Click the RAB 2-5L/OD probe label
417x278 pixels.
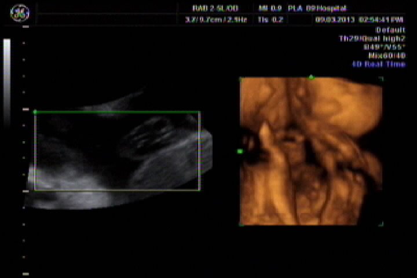[216, 8]
